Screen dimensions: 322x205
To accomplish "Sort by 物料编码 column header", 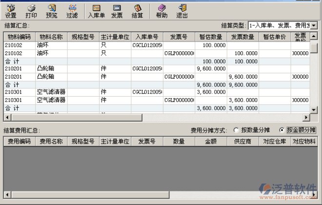I will 20,37.
